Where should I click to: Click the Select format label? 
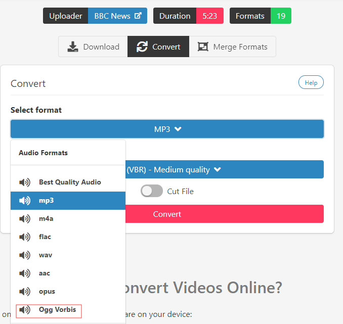pos(36,110)
